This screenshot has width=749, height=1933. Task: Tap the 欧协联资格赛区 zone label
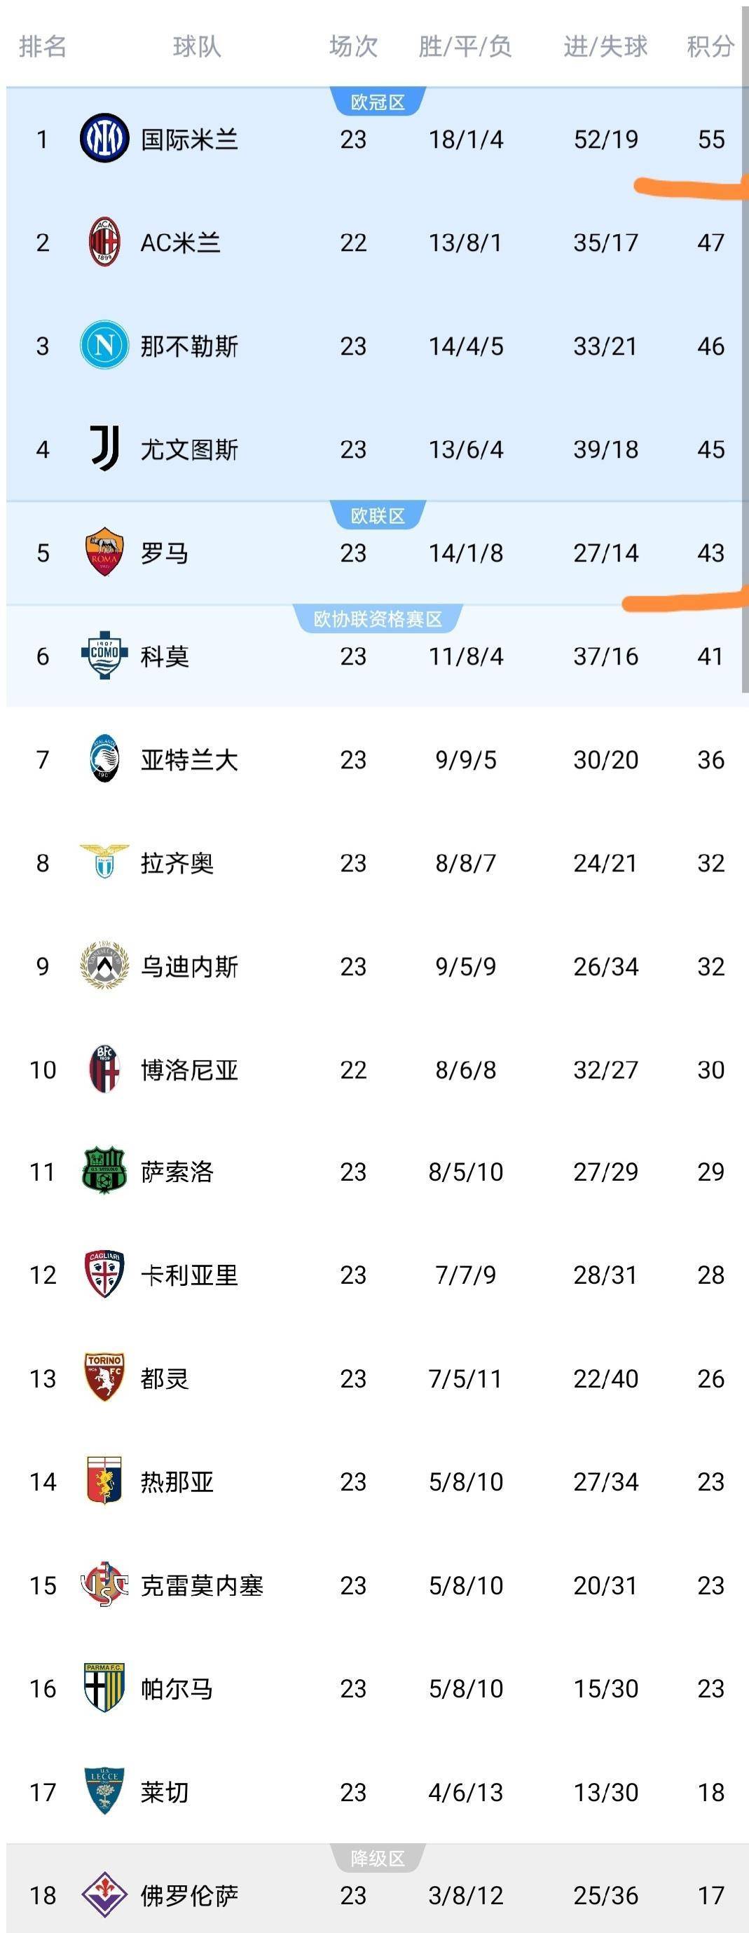point(378,619)
